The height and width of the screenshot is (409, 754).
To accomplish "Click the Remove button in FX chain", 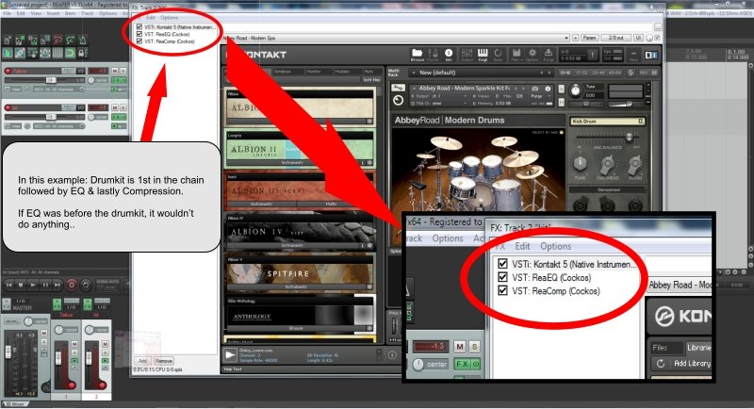I will tap(163, 360).
